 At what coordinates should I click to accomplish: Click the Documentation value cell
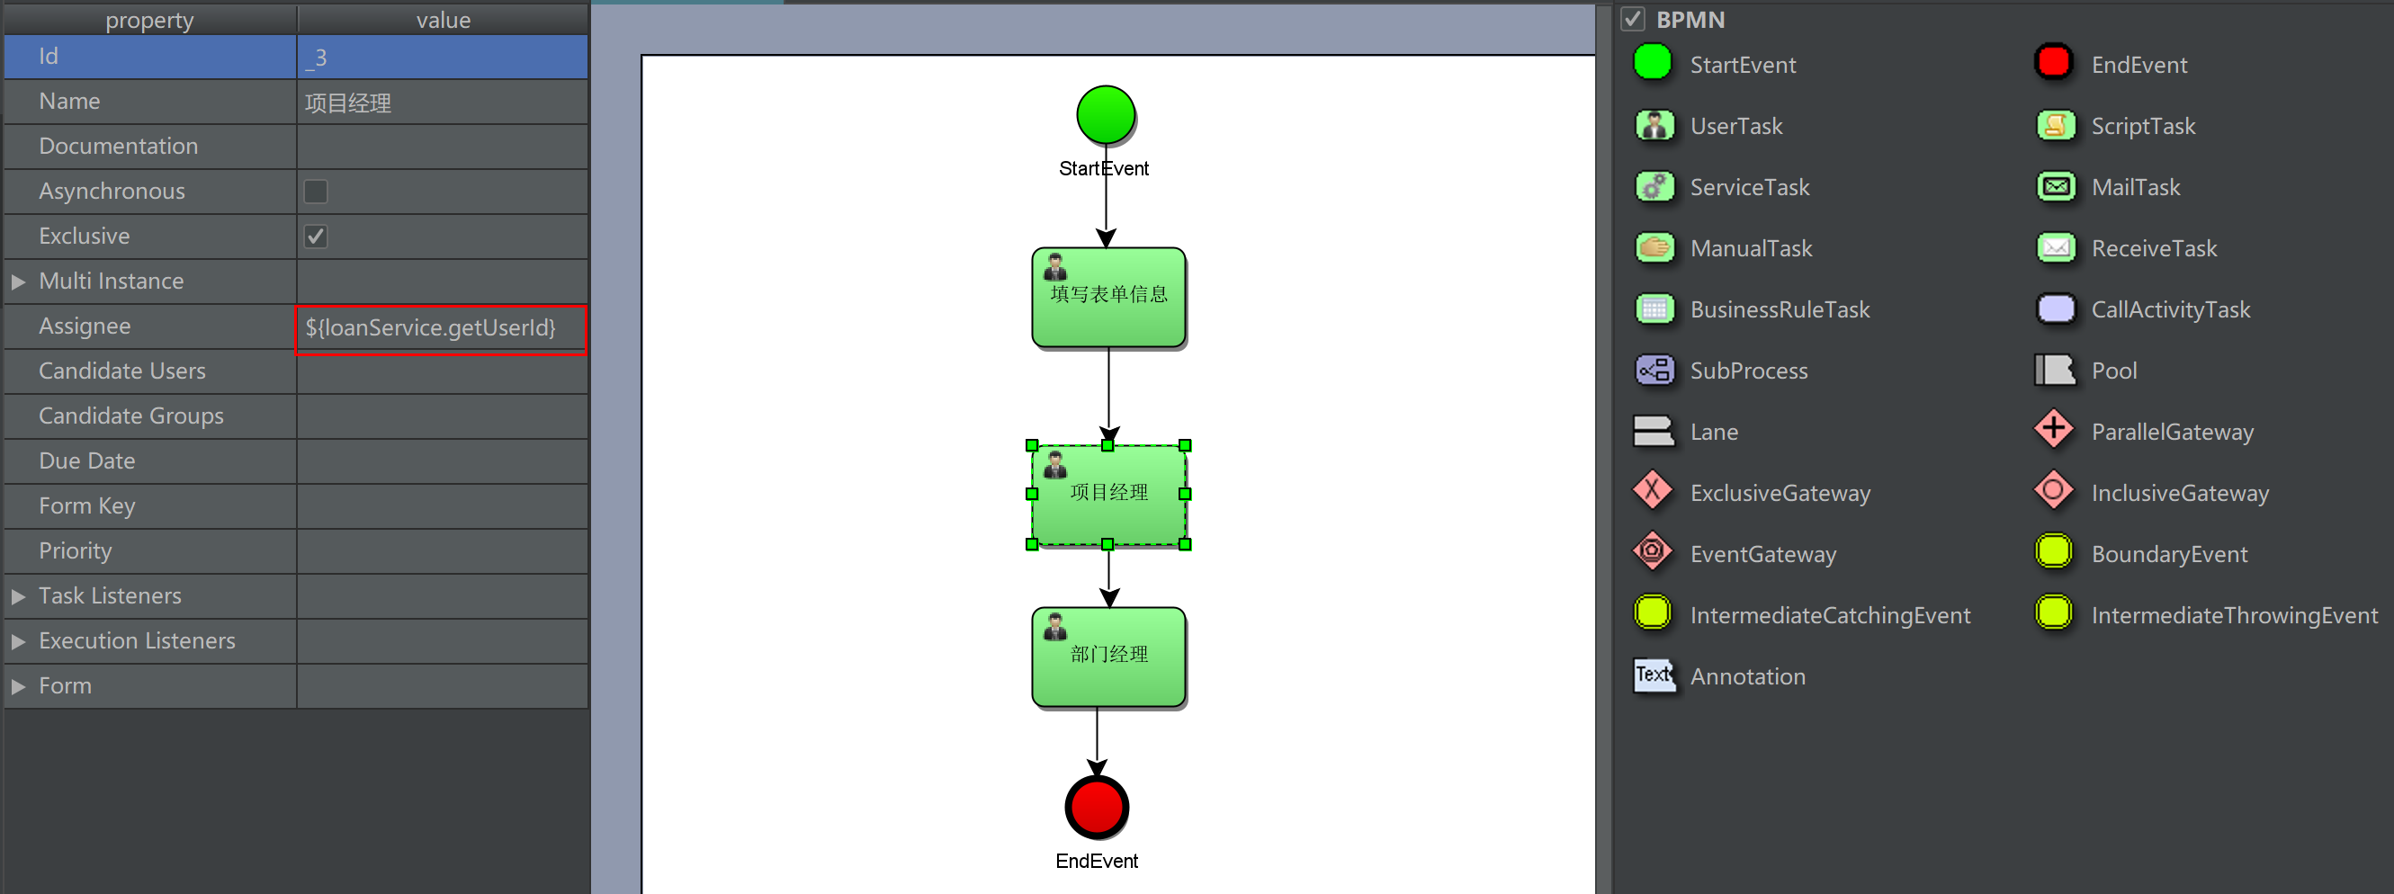click(x=443, y=147)
